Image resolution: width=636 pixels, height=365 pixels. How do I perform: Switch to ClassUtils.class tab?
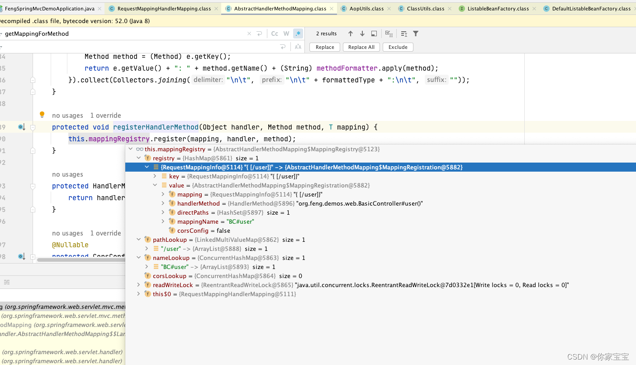(425, 9)
